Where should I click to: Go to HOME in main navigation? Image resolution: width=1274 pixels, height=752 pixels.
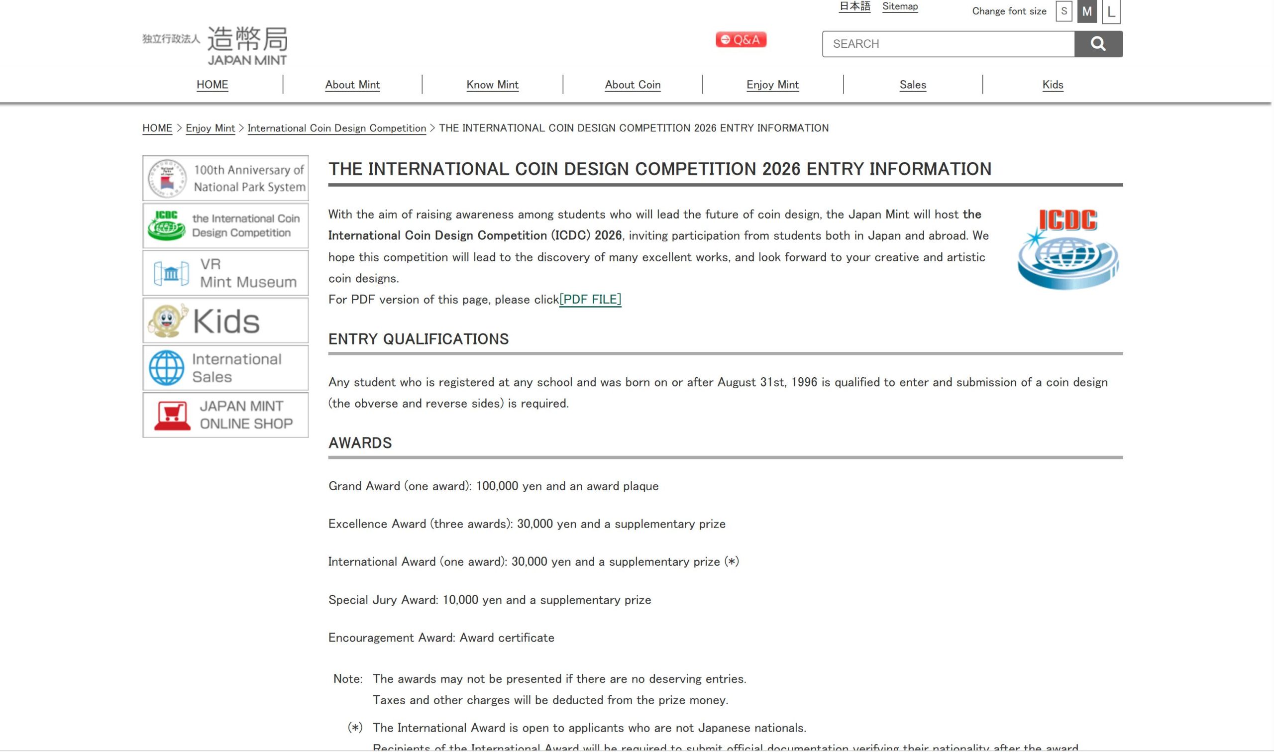pos(212,85)
